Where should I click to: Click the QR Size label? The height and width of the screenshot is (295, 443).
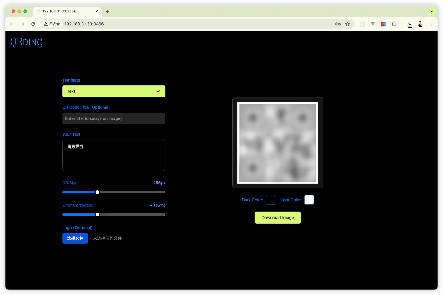click(70, 183)
